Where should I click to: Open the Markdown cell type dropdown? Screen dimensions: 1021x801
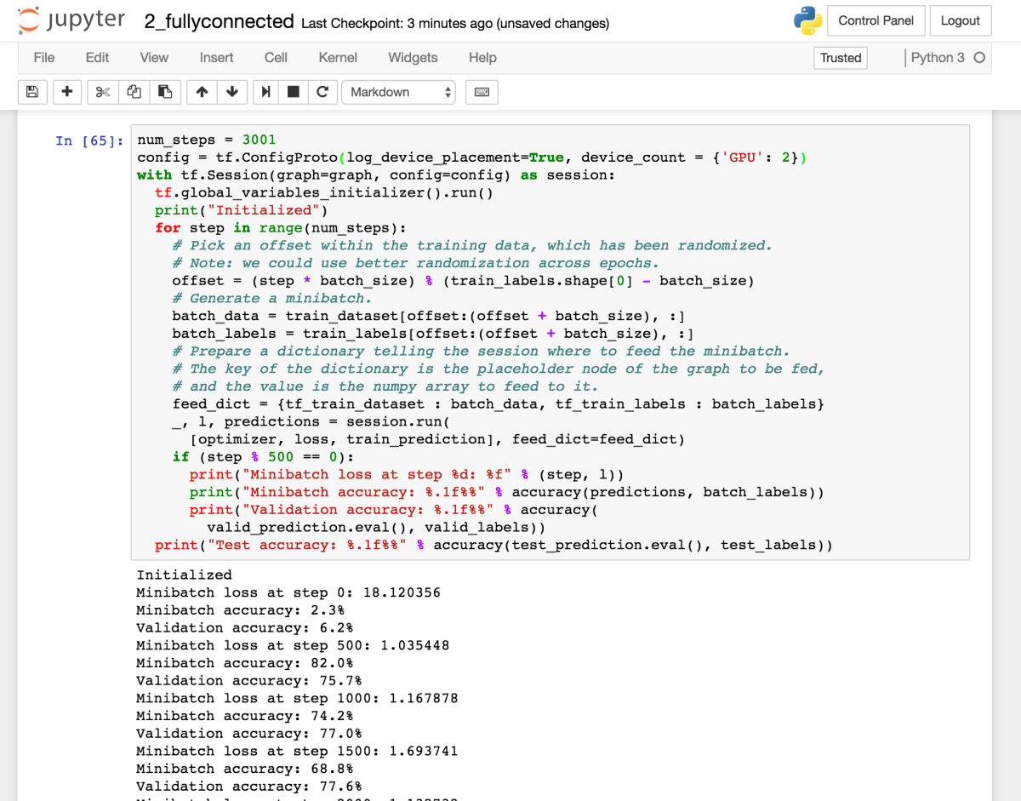tap(398, 92)
